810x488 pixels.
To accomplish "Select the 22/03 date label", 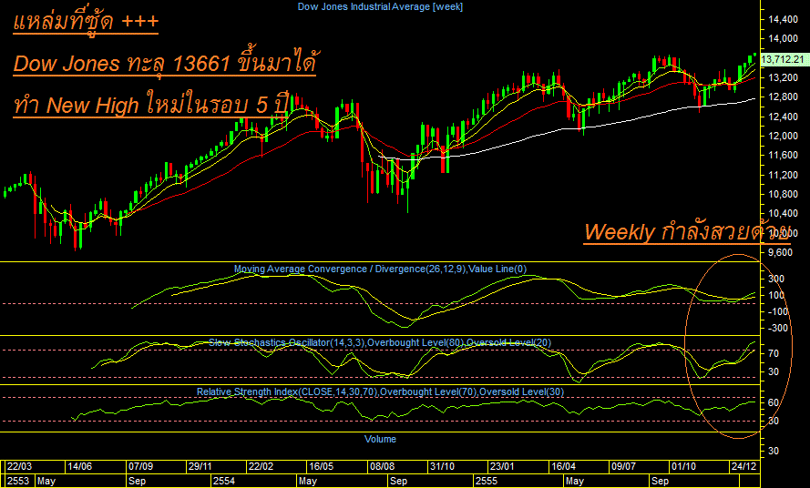I will pos(19,467).
